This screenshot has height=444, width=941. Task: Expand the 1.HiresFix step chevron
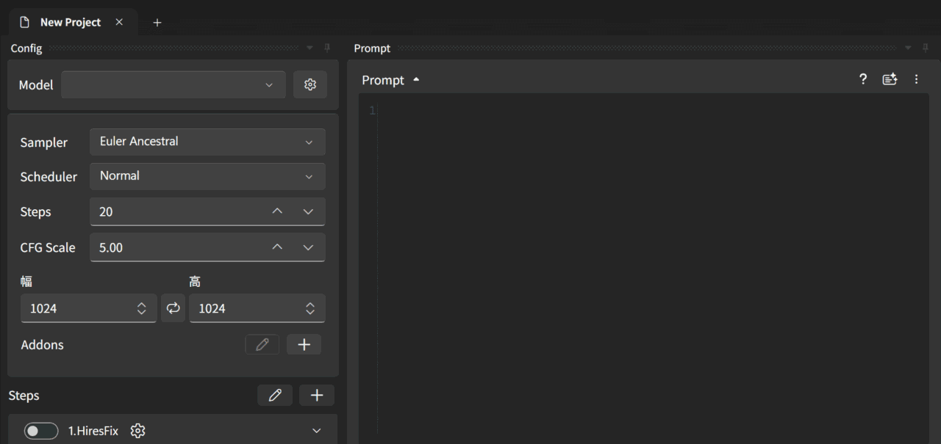coord(317,431)
